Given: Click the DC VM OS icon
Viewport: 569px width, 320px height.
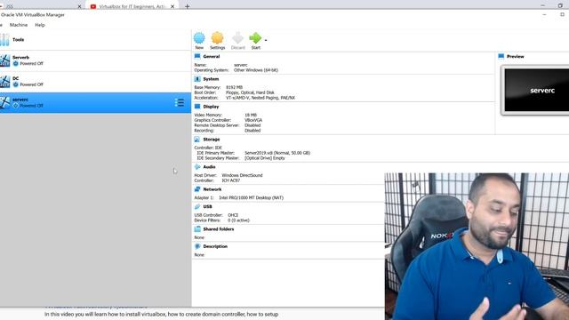Looking at the screenshot, I should point(4,82).
